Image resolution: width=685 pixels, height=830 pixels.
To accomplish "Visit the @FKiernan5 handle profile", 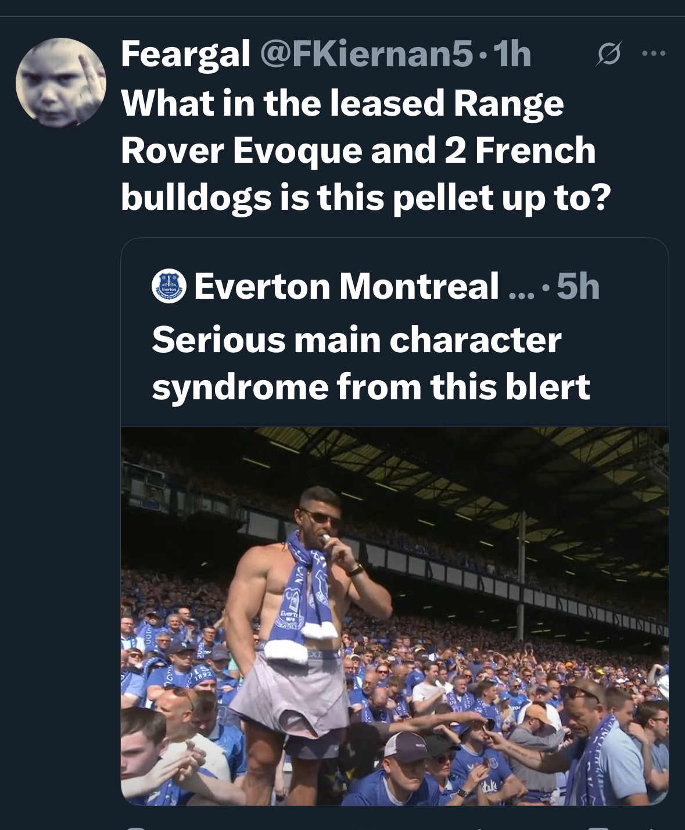I will pyautogui.click(x=367, y=54).
